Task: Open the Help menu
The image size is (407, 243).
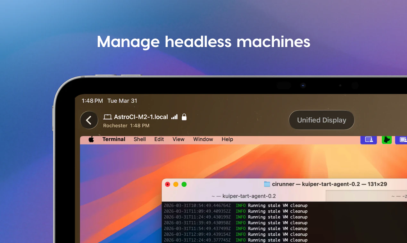Action: (227, 139)
